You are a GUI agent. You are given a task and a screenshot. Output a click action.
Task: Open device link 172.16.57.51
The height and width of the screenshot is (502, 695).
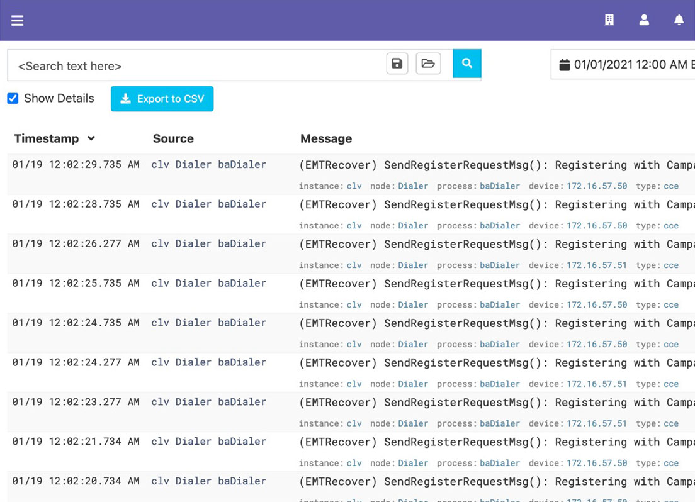[x=597, y=265]
